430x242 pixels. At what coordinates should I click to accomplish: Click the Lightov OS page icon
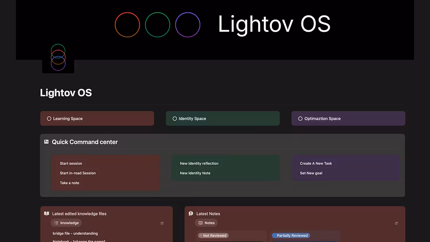click(x=58, y=58)
